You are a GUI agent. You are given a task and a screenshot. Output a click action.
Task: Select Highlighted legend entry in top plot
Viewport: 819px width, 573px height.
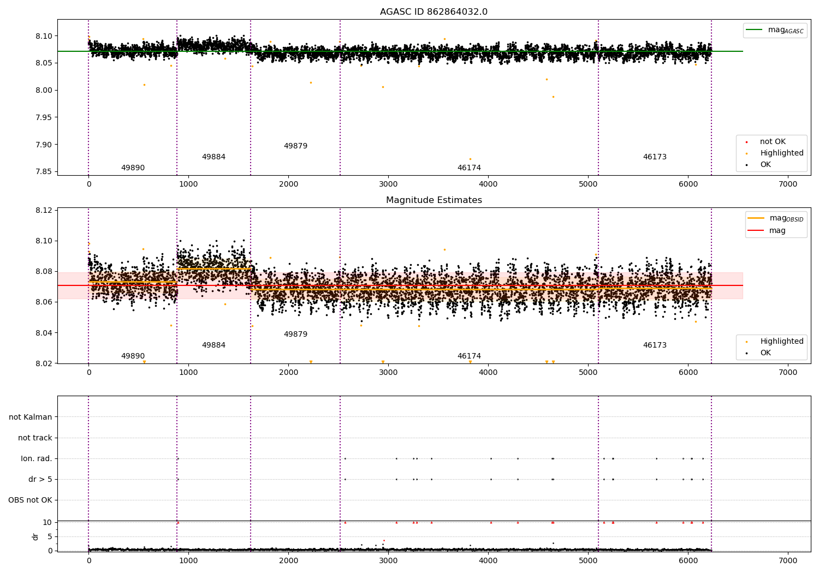point(782,153)
